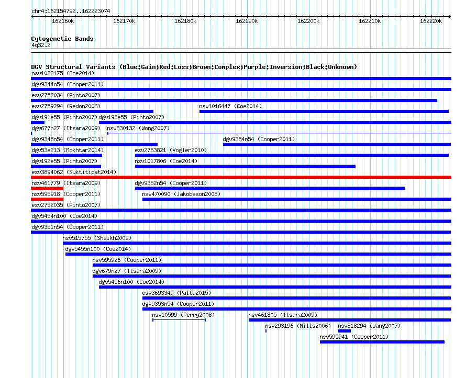Click the nsv595941 (Cooper2011) label
This screenshot has height=378, width=466.
354,337
